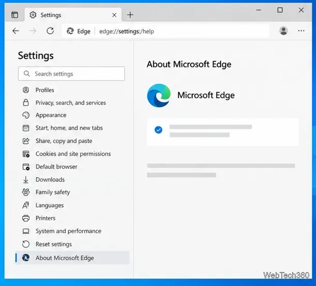
Task: Click the Default browser icon
Action: 26,167
